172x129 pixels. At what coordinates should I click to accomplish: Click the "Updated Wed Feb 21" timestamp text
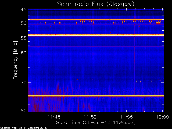pos(23,128)
